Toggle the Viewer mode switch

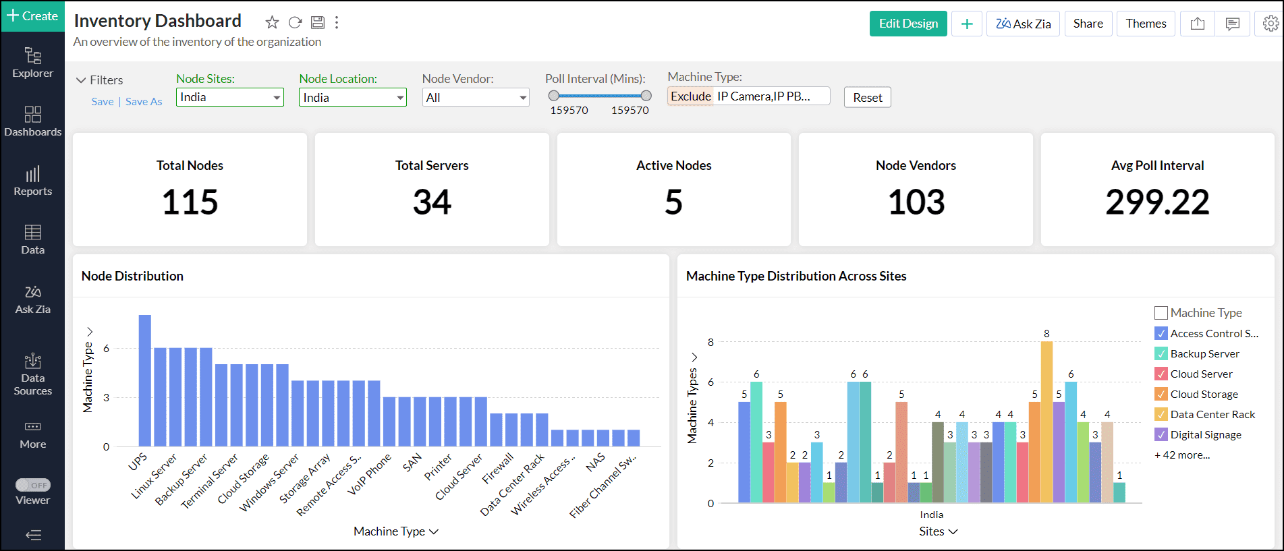click(33, 485)
